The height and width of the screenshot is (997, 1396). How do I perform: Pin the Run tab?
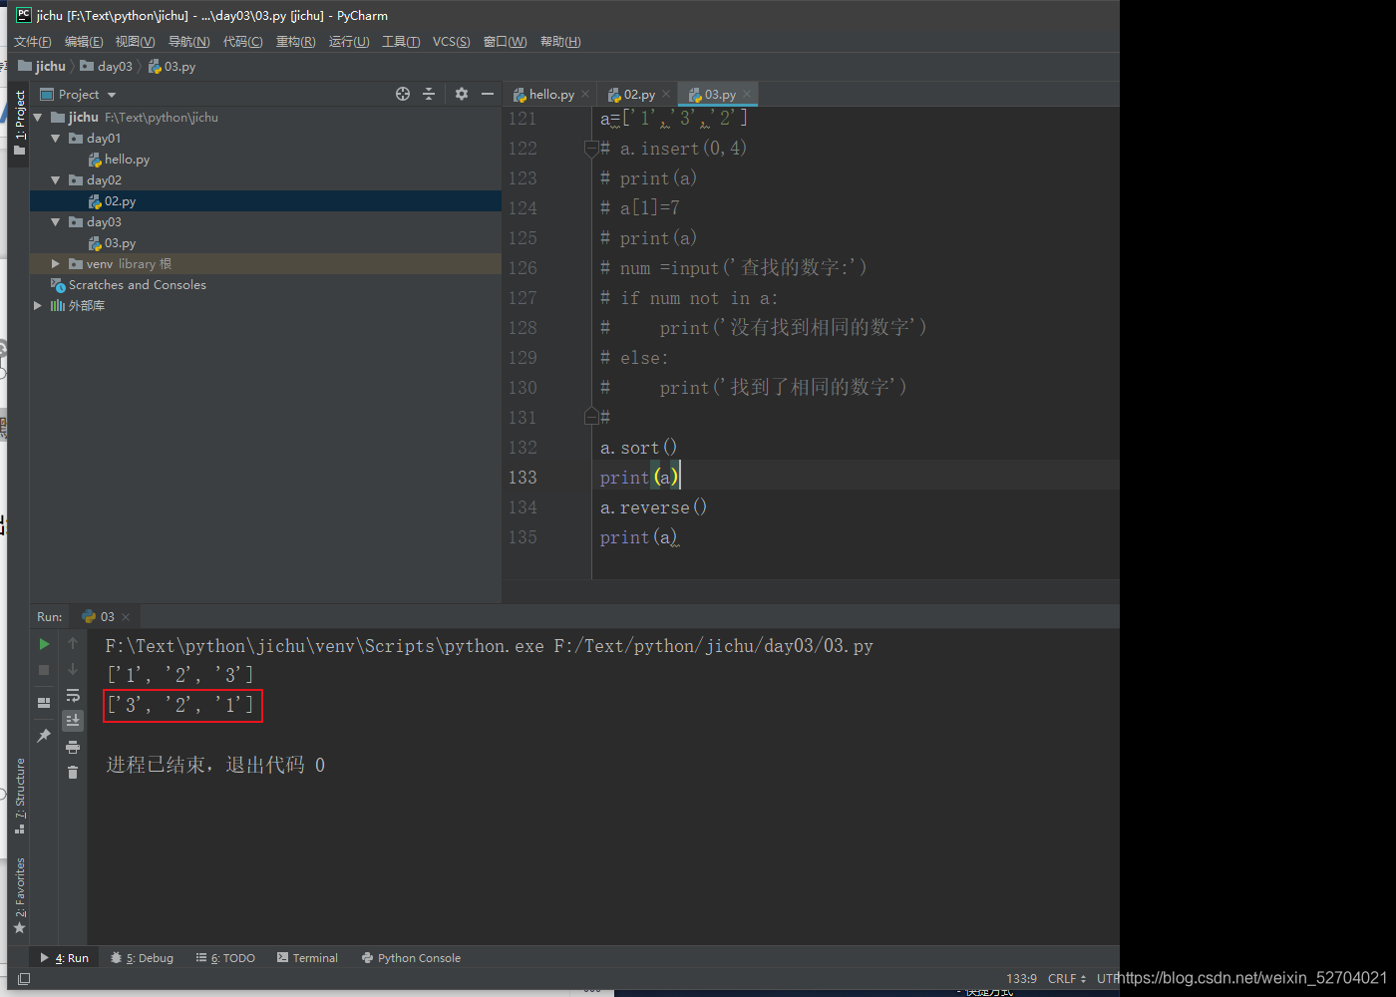(44, 736)
